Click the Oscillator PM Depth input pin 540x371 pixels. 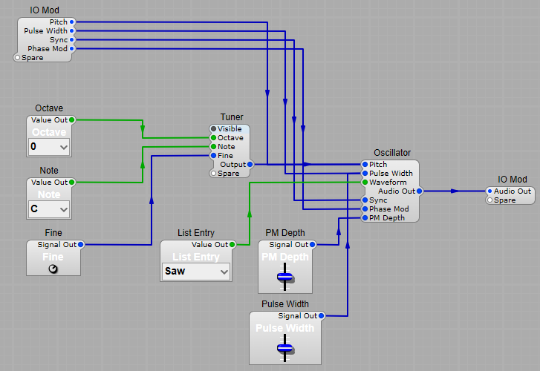tap(365, 218)
